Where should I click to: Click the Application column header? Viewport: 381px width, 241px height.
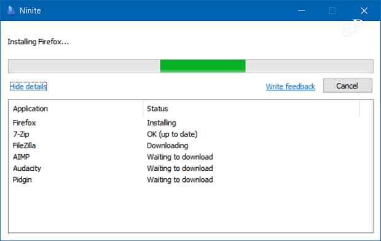(30, 109)
